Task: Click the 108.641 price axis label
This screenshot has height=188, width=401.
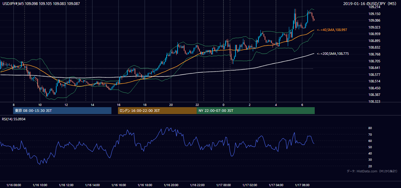Action: (x=375, y=68)
